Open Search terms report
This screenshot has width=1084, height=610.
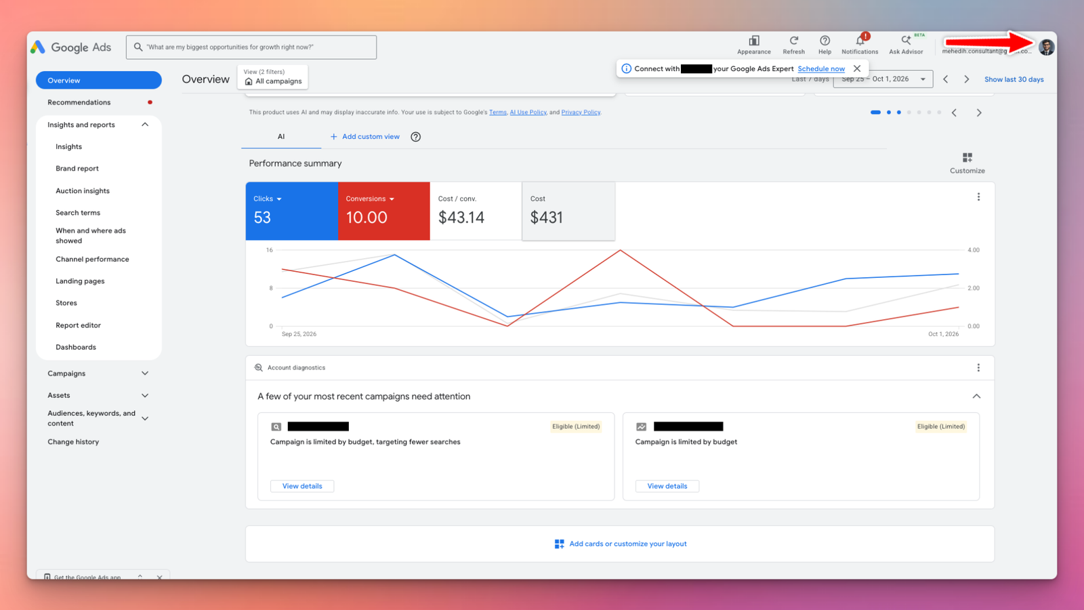tap(78, 213)
